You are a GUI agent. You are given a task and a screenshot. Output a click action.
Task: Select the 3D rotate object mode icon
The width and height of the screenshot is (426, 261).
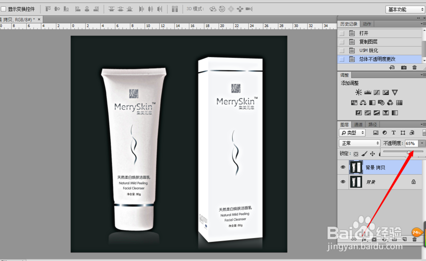click(213, 9)
